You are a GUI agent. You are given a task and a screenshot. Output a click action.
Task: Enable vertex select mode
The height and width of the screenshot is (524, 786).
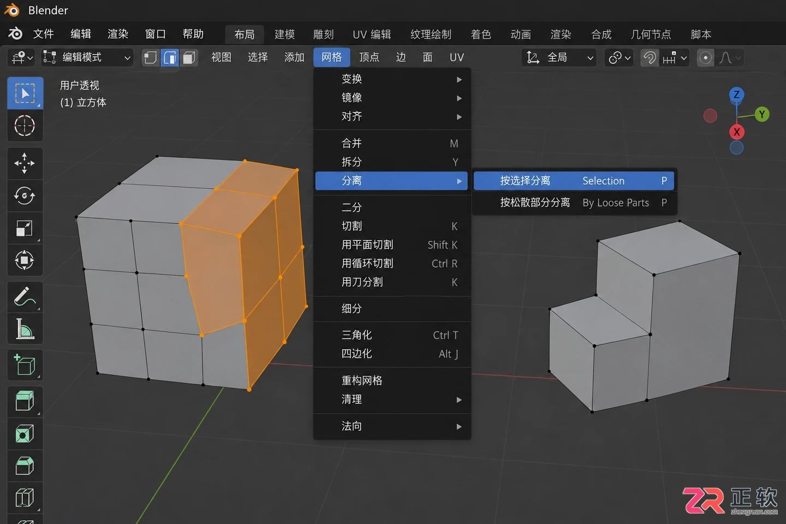(x=151, y=57)
